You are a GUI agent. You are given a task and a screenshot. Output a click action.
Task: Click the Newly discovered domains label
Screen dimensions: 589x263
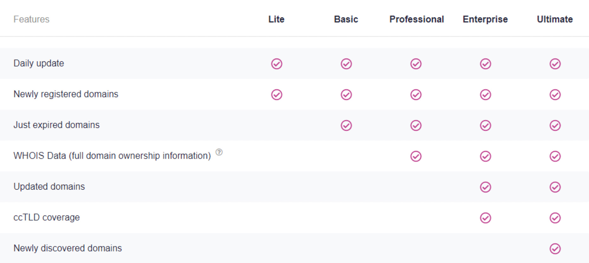point(68,248)
